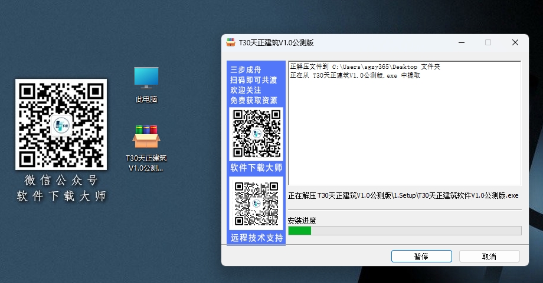Viewport: 543px width, 283px height.
Task: Close the T30天正建筑 installer window
Action: click(515, 42)
